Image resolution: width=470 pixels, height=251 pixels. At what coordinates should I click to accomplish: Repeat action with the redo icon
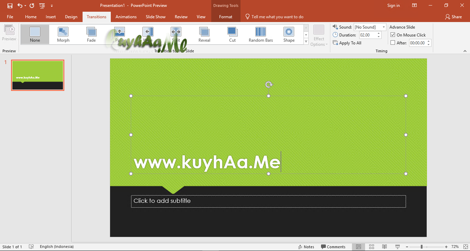tap(32, 6)
